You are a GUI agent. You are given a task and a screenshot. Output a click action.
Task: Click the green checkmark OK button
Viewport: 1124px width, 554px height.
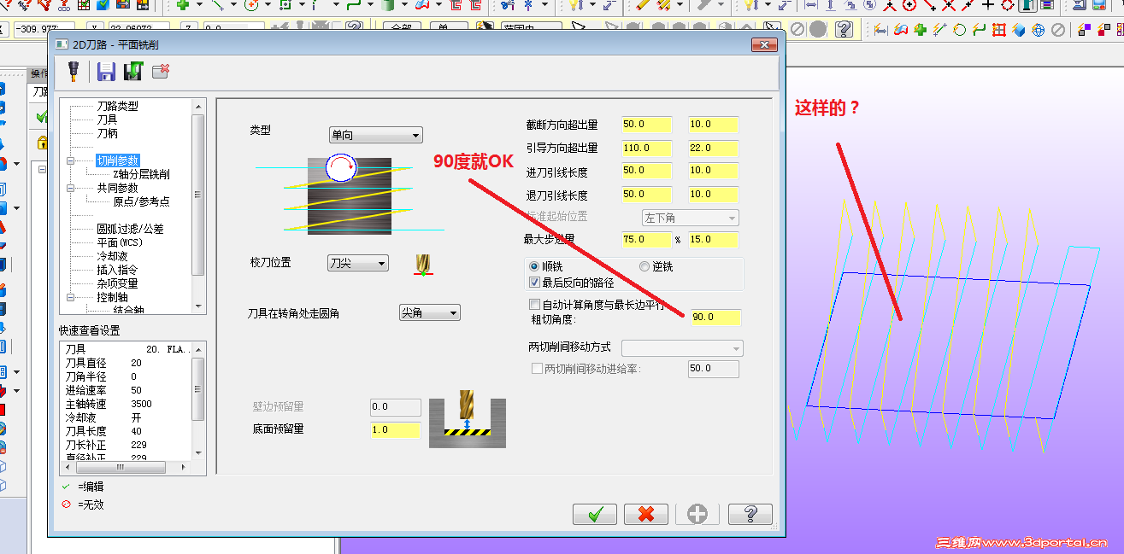595,514
